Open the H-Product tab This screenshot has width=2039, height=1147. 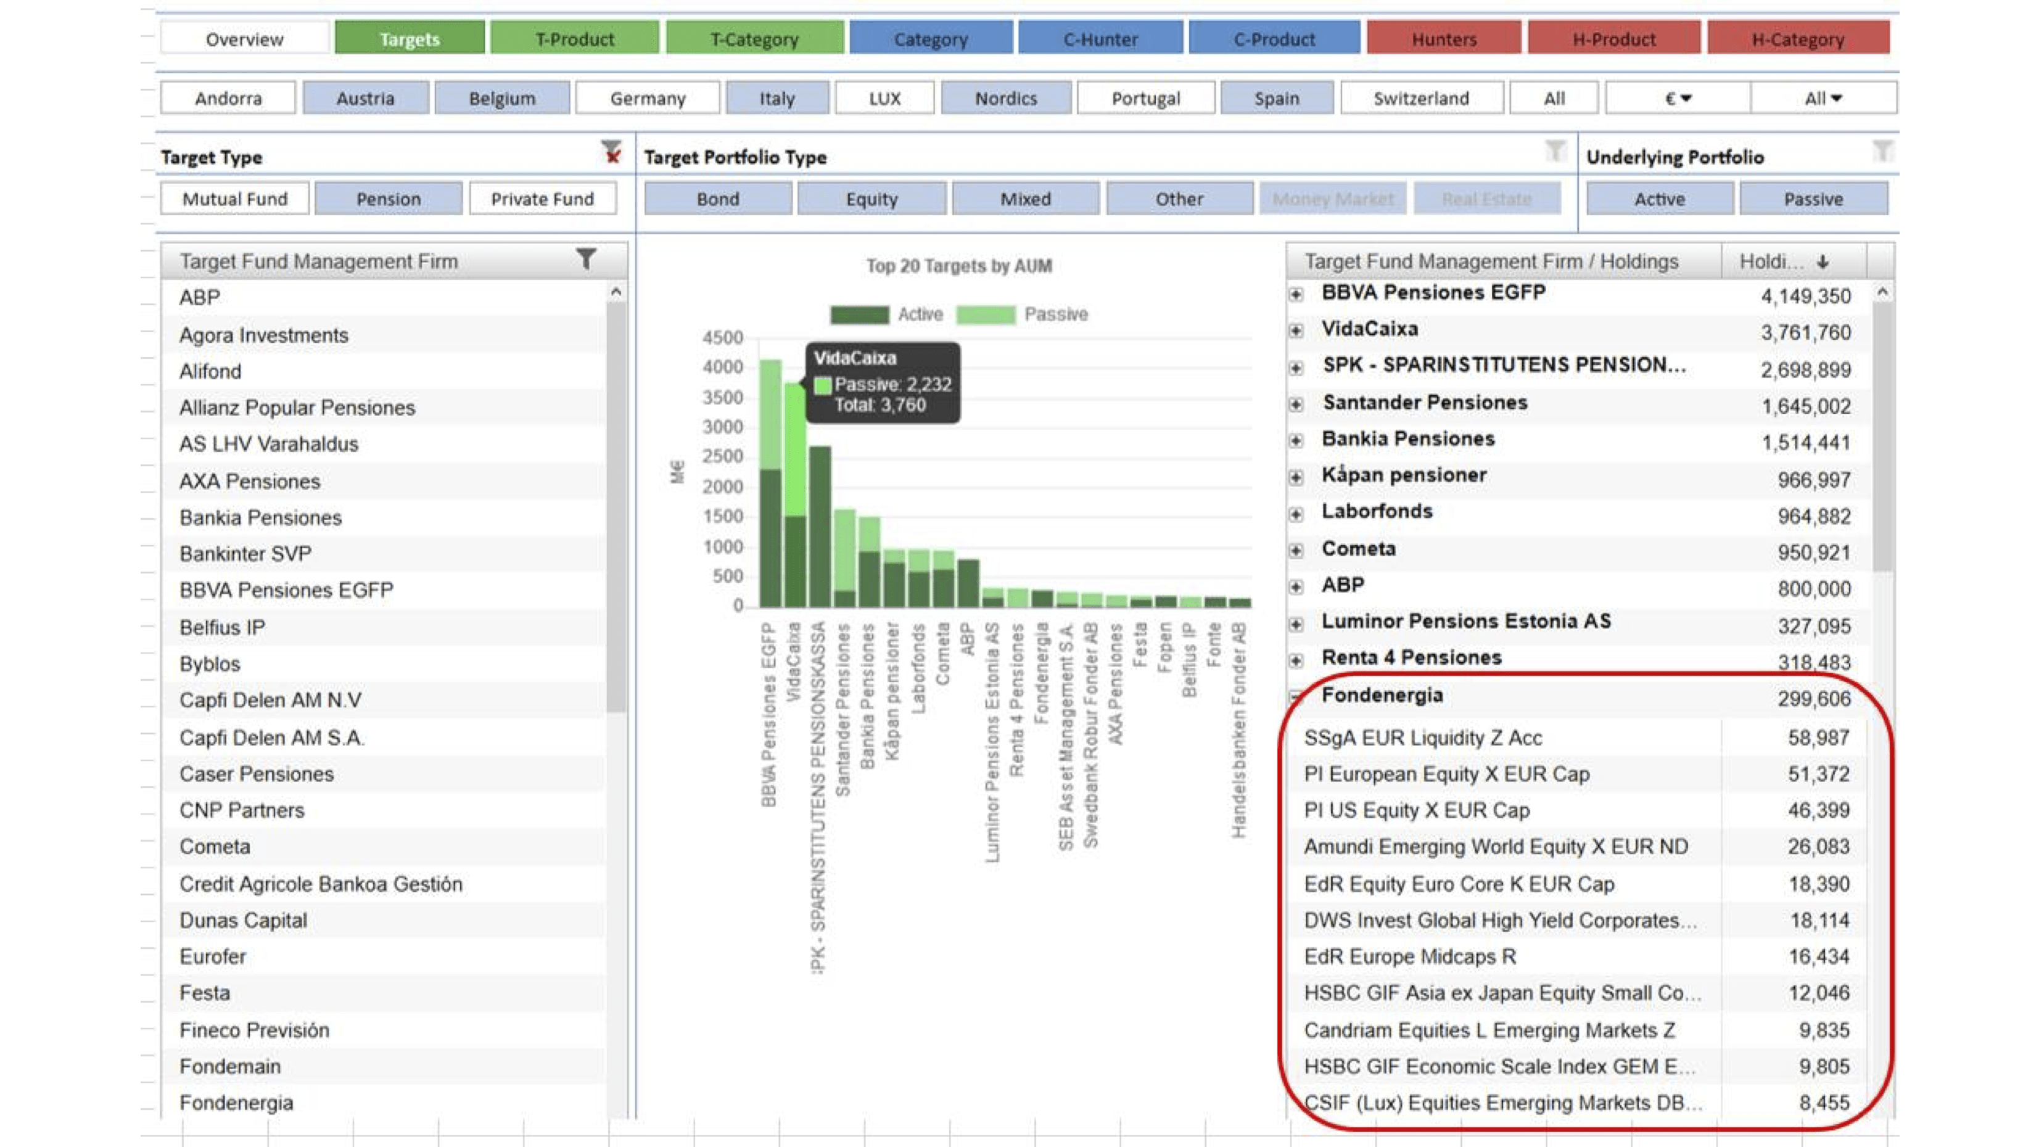[1614, 39]
